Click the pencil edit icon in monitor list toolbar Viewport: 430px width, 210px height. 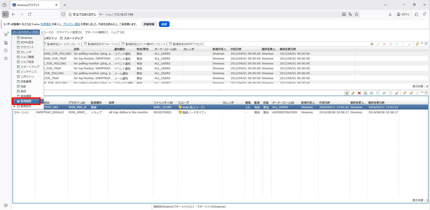(353, 93)
